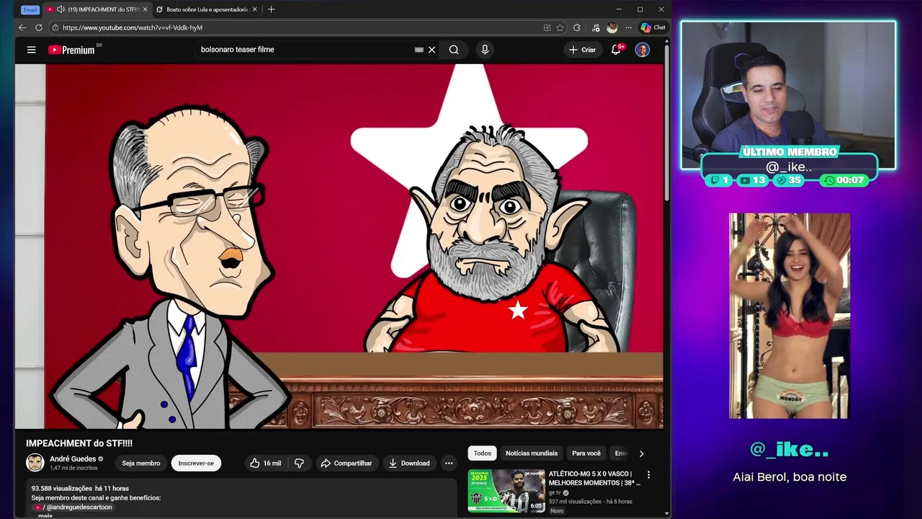Open the on-screen keyboard icon in search

pos(419,50)
